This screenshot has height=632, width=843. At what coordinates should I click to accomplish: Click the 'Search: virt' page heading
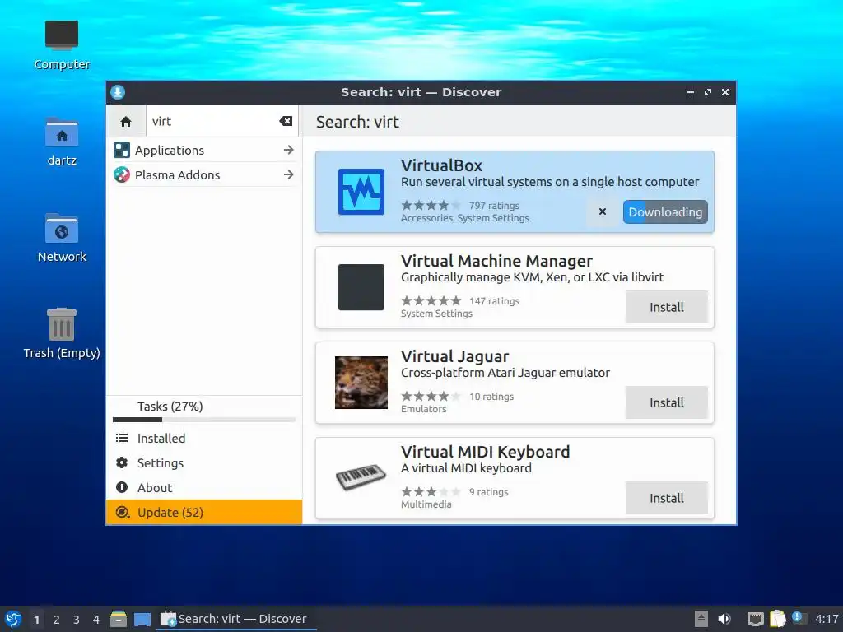click(357, 122)
